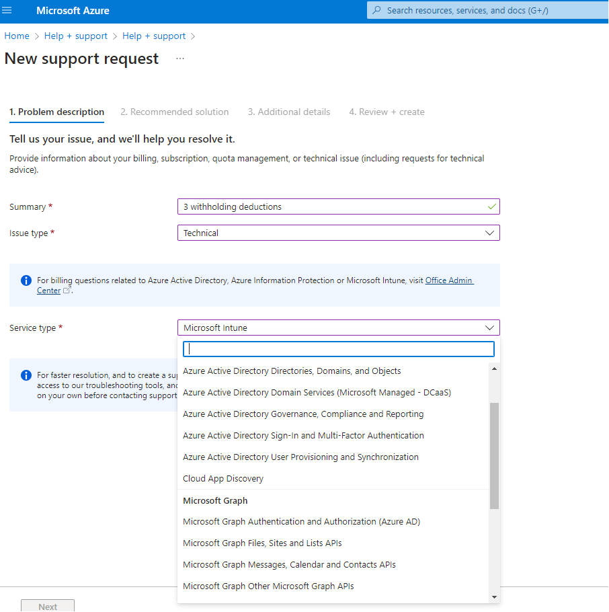Select Microsoft Graph Files, Sites and Lists APIs
609x612 pixels.
(333, 543)
